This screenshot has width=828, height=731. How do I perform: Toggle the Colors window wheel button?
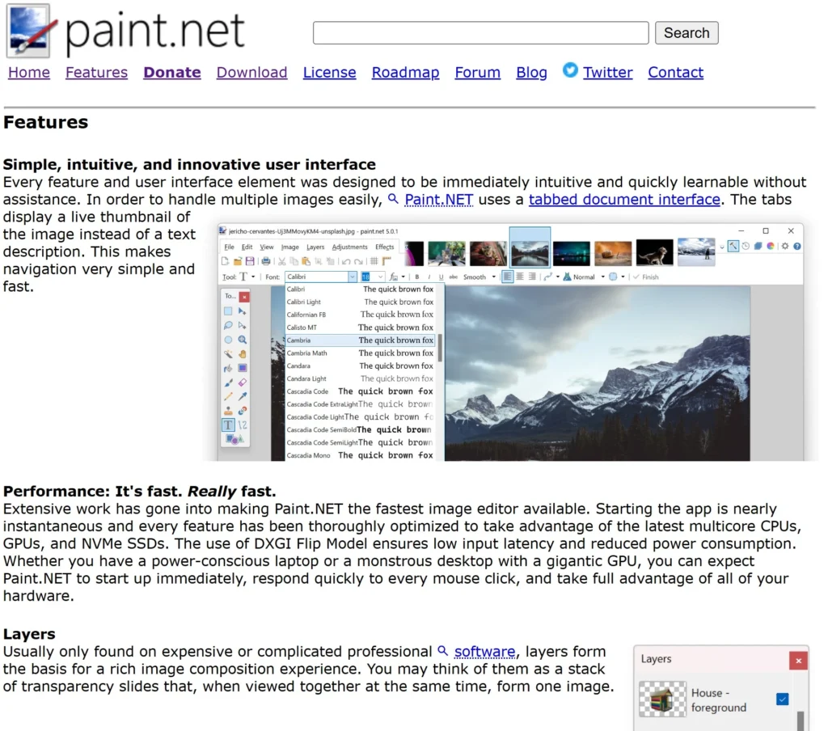click(x=771, y=246)
